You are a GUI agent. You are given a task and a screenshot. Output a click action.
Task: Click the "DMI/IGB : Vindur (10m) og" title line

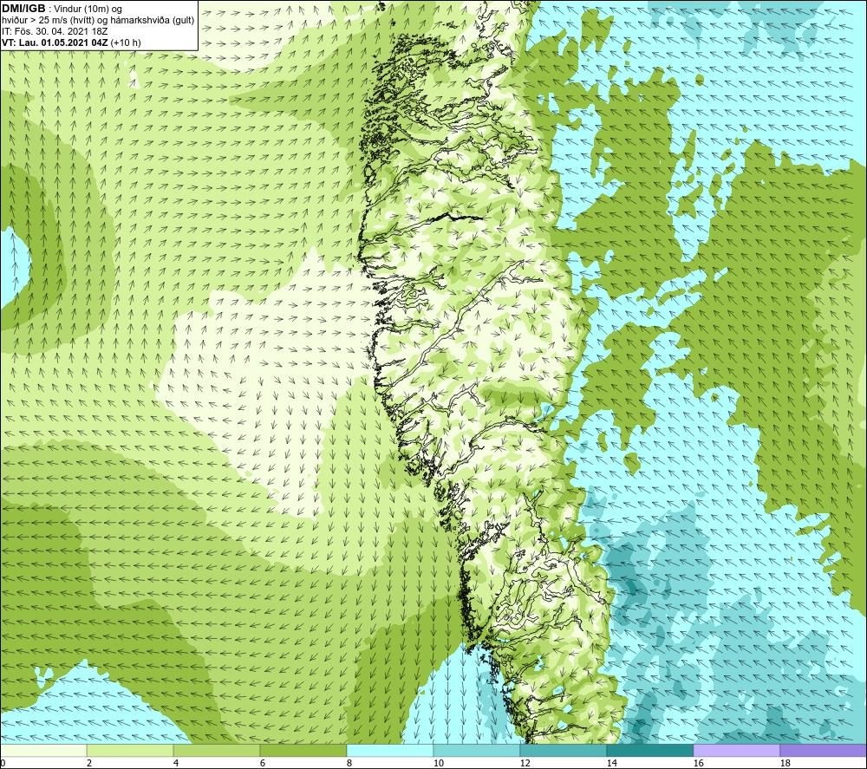point(62,9)
